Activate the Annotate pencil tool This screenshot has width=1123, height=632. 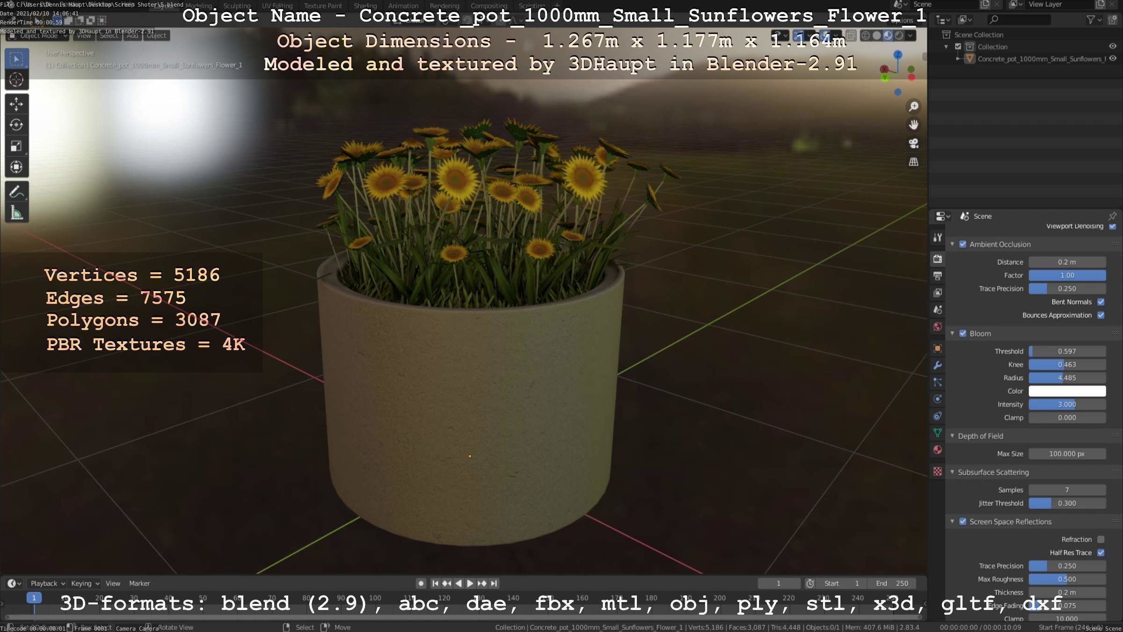(16, 191)
